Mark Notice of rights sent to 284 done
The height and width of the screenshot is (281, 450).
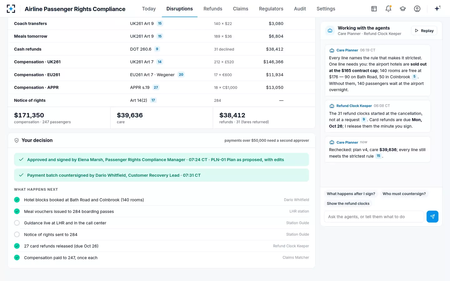pos(17,234)
